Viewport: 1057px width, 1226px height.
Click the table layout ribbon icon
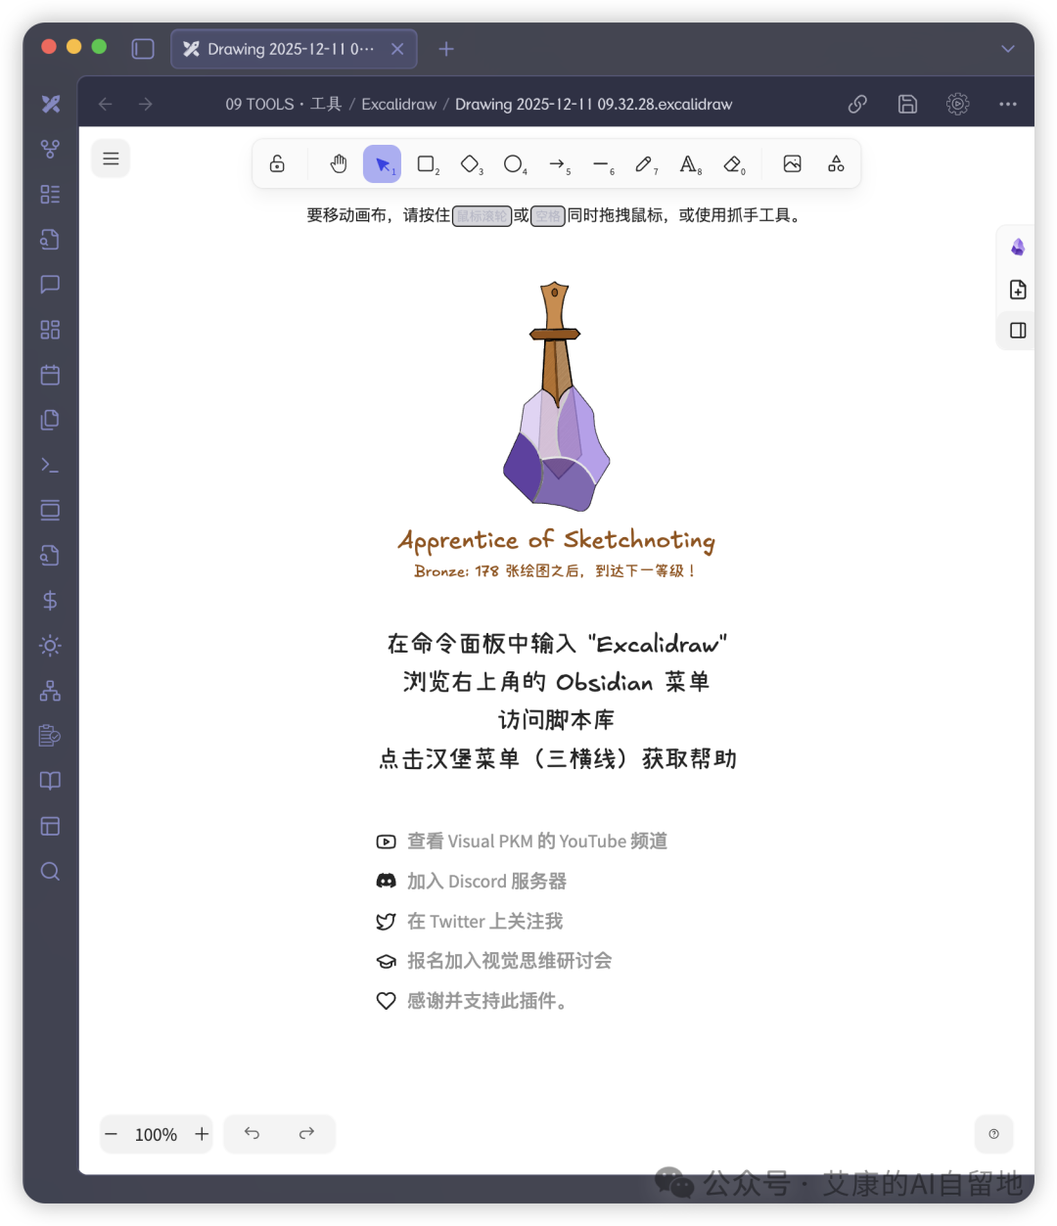pos(50,827)
